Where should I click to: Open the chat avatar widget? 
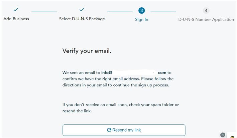point(233,136)
